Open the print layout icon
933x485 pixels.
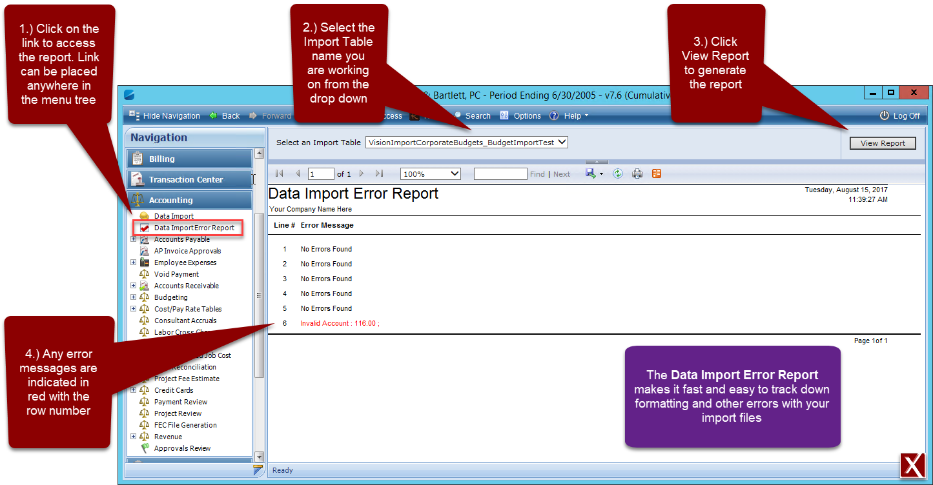pos(656,173)
